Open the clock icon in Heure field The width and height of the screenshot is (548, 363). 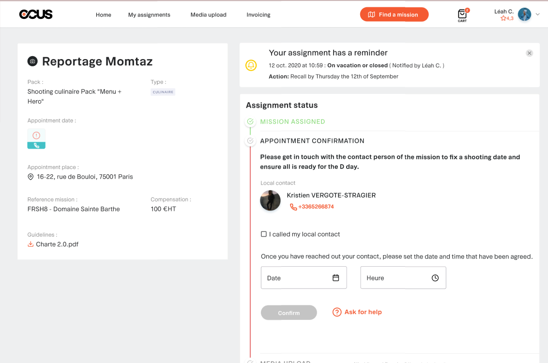coord(435,278)
